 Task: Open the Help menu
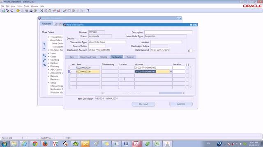pyautogui.click(x=42, y=6)
